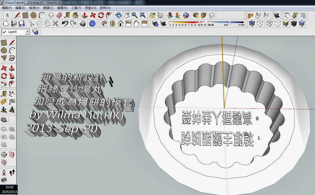Toggle the Layer0 visible checkmark
Viewport: 315px width, 195px height.
click(x=4, y=32)
